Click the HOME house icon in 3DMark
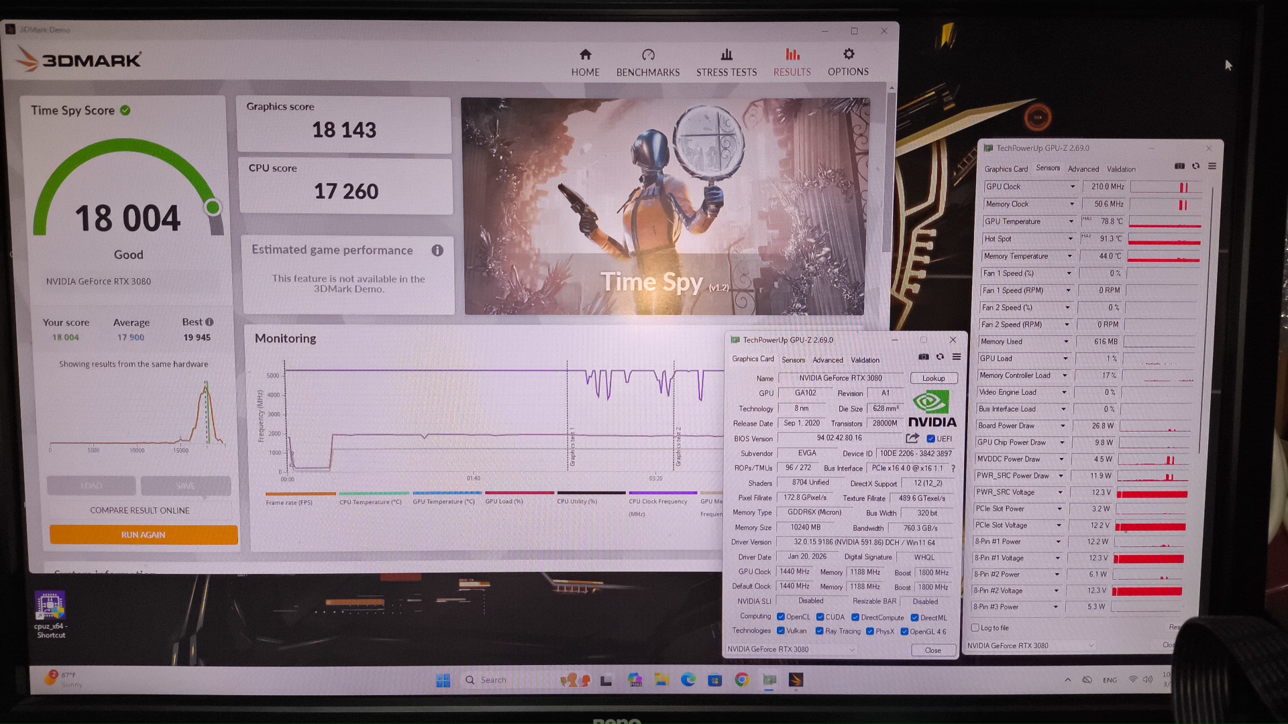 (x=586, y=55)
